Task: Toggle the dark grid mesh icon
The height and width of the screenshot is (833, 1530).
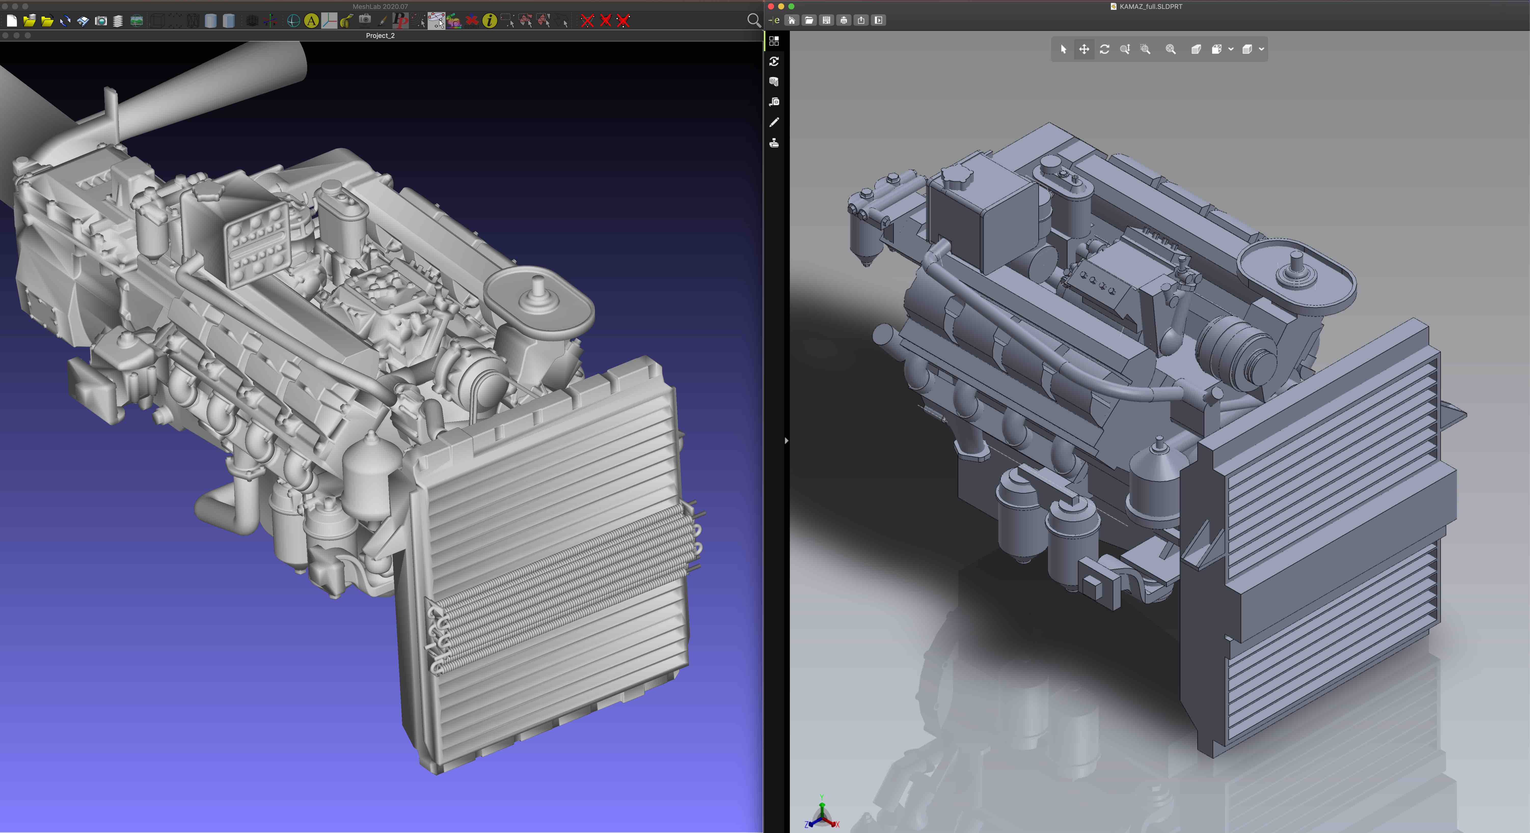Action: click(252, 21)
